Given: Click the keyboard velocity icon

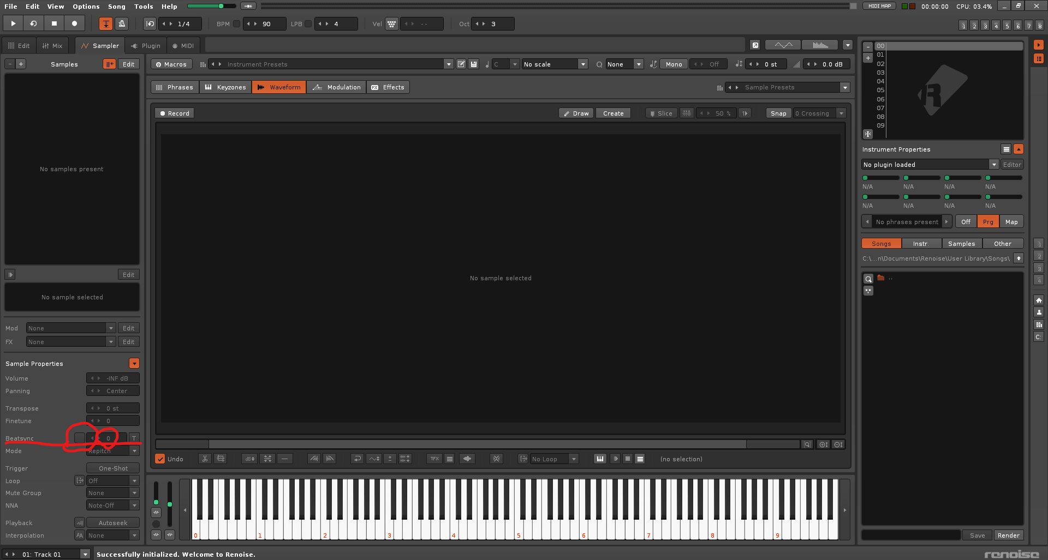Looking at the screenshot, I should (x=391, y=24).
